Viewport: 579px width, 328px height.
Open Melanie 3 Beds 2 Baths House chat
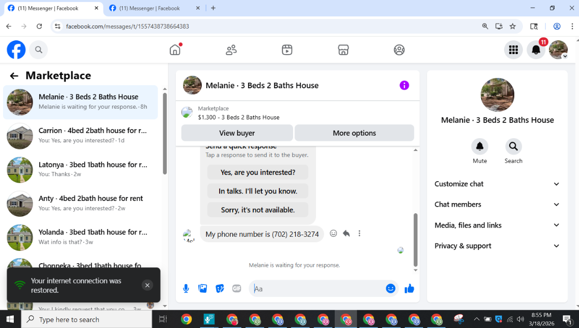pyautogui.click(x=81, y=102)
